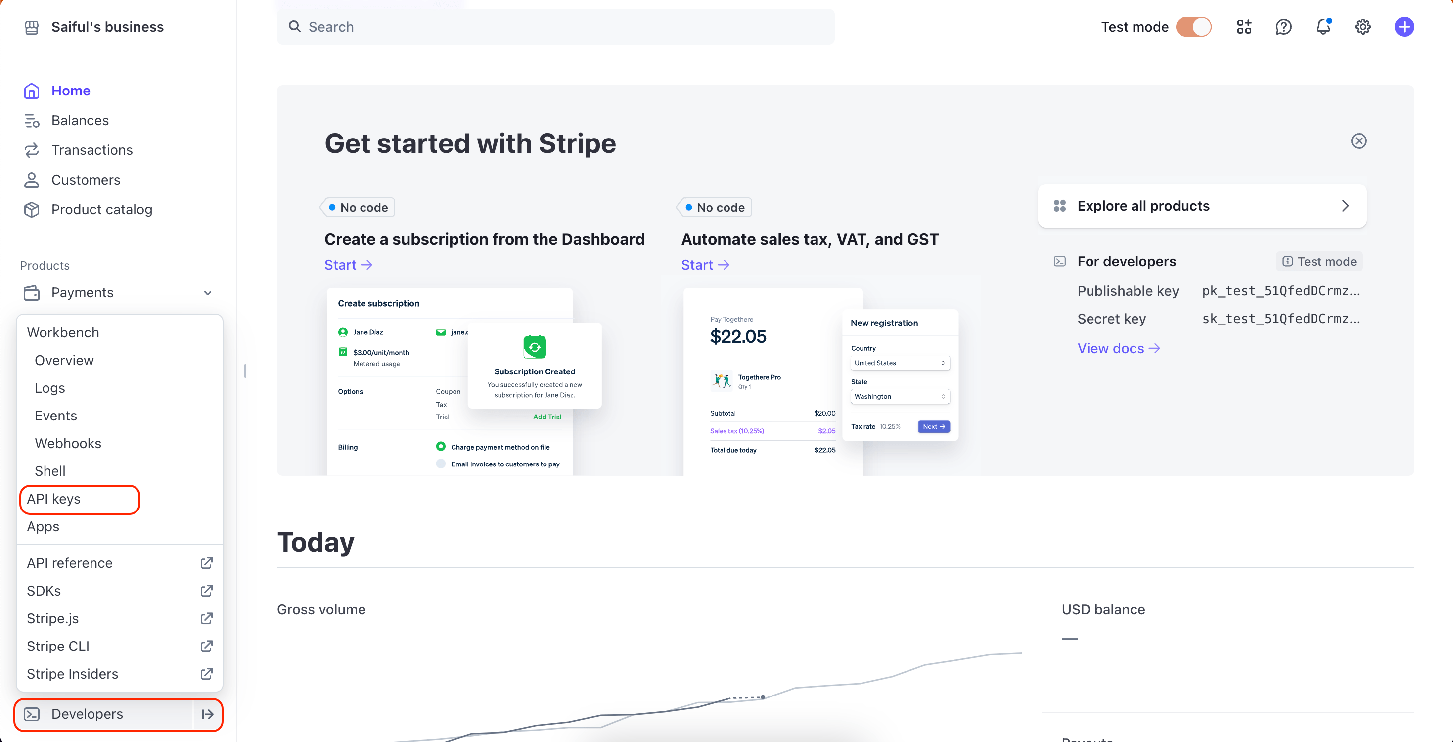Go to the Transactions page
The image size is (1453, 742).
92,150
